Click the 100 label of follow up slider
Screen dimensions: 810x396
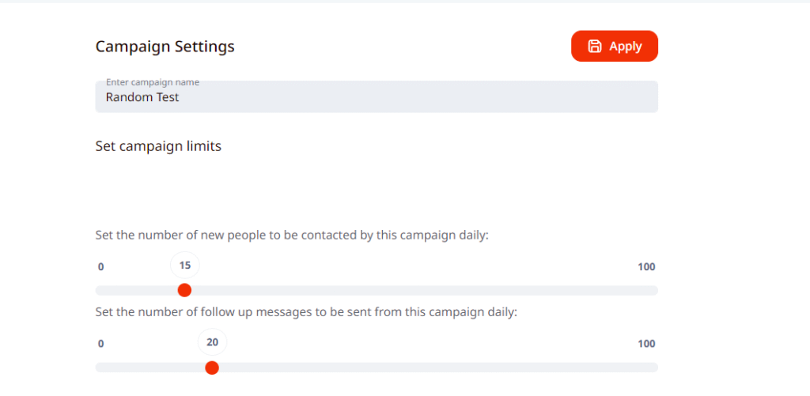(x=646, y=344)
